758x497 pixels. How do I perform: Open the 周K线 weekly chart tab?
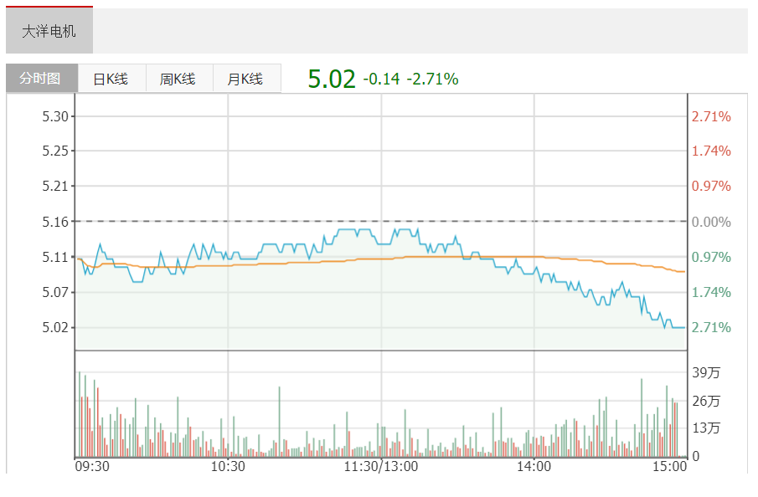coord(179,79)
